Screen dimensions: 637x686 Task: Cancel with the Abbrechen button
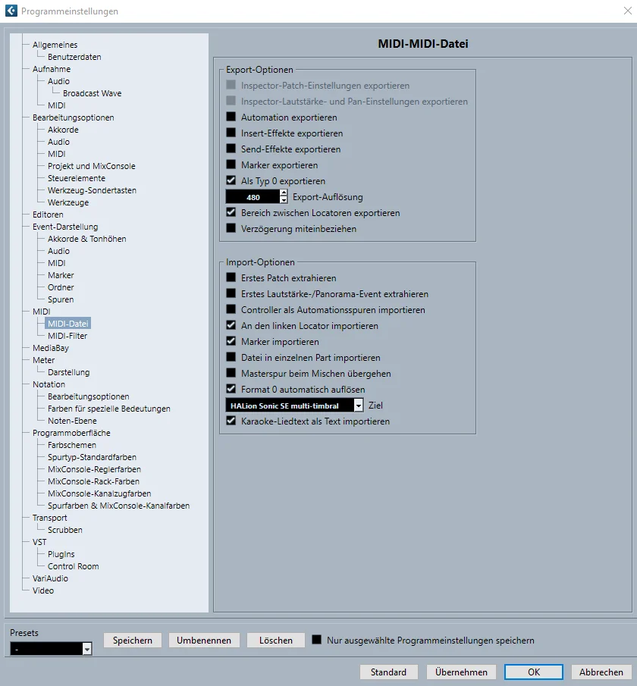[x=601, y=672]
